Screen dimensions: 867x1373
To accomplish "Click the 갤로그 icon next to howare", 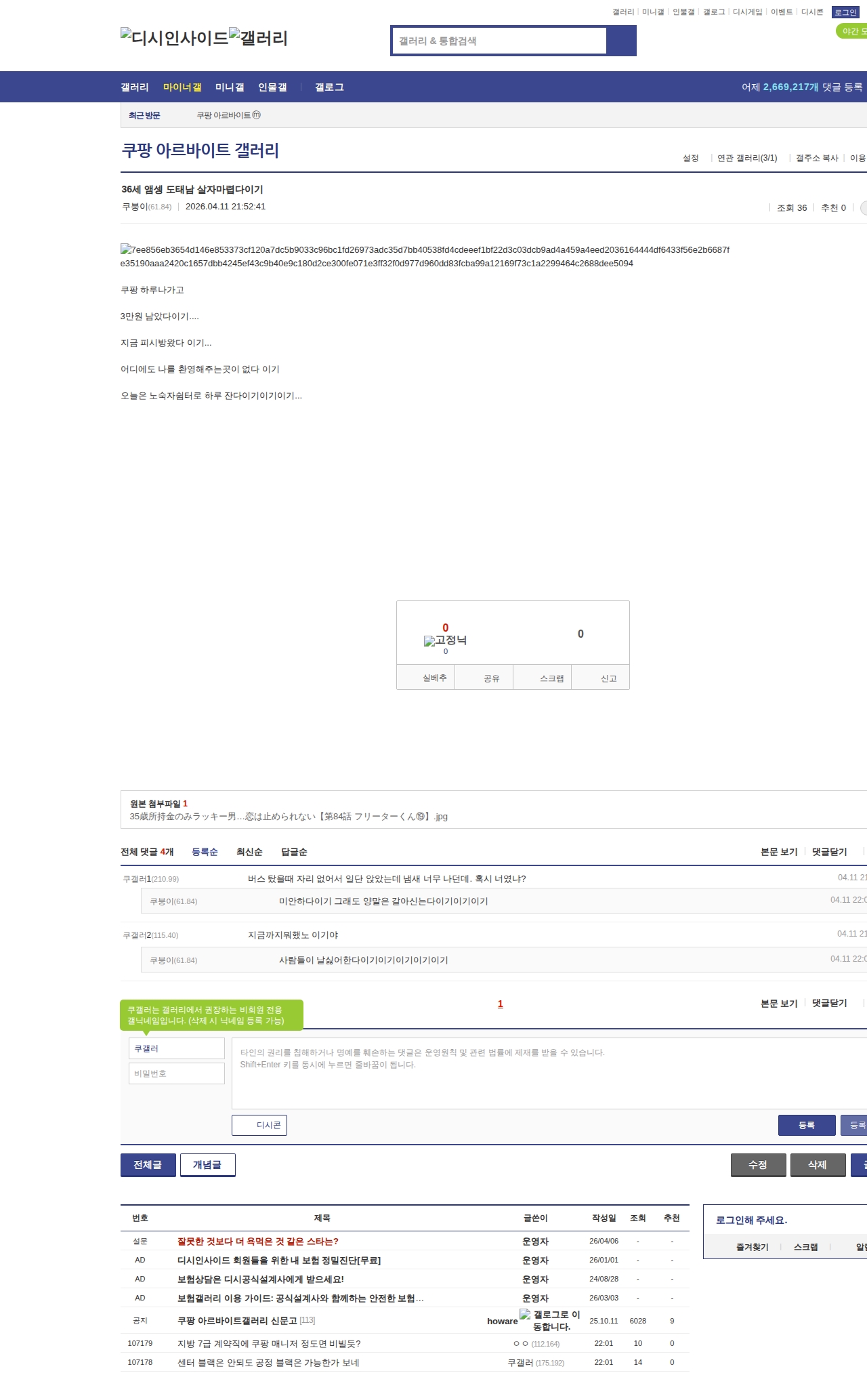I will (x=525, y=1315).
